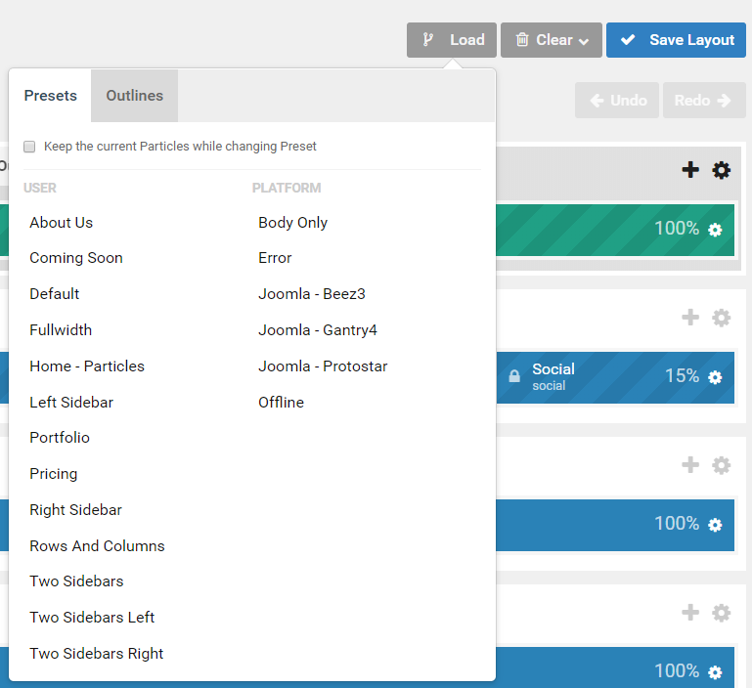Choose Home - Particles preset

(87, 366)
